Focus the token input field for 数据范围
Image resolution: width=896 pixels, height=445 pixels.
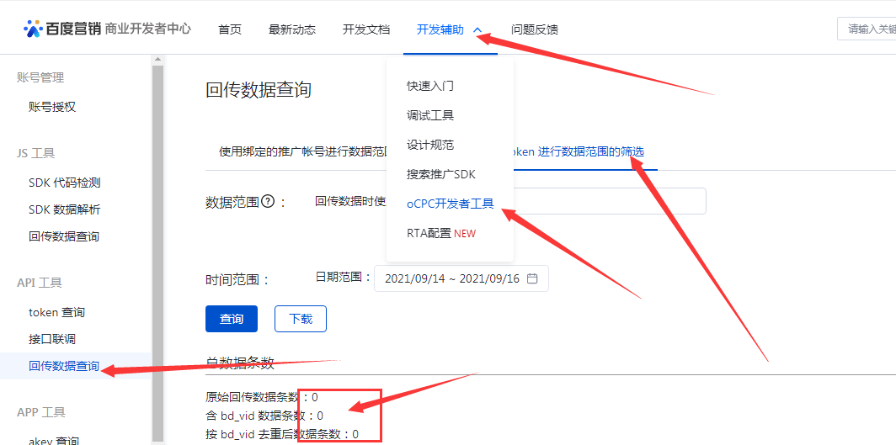click(x=610, y=201)
